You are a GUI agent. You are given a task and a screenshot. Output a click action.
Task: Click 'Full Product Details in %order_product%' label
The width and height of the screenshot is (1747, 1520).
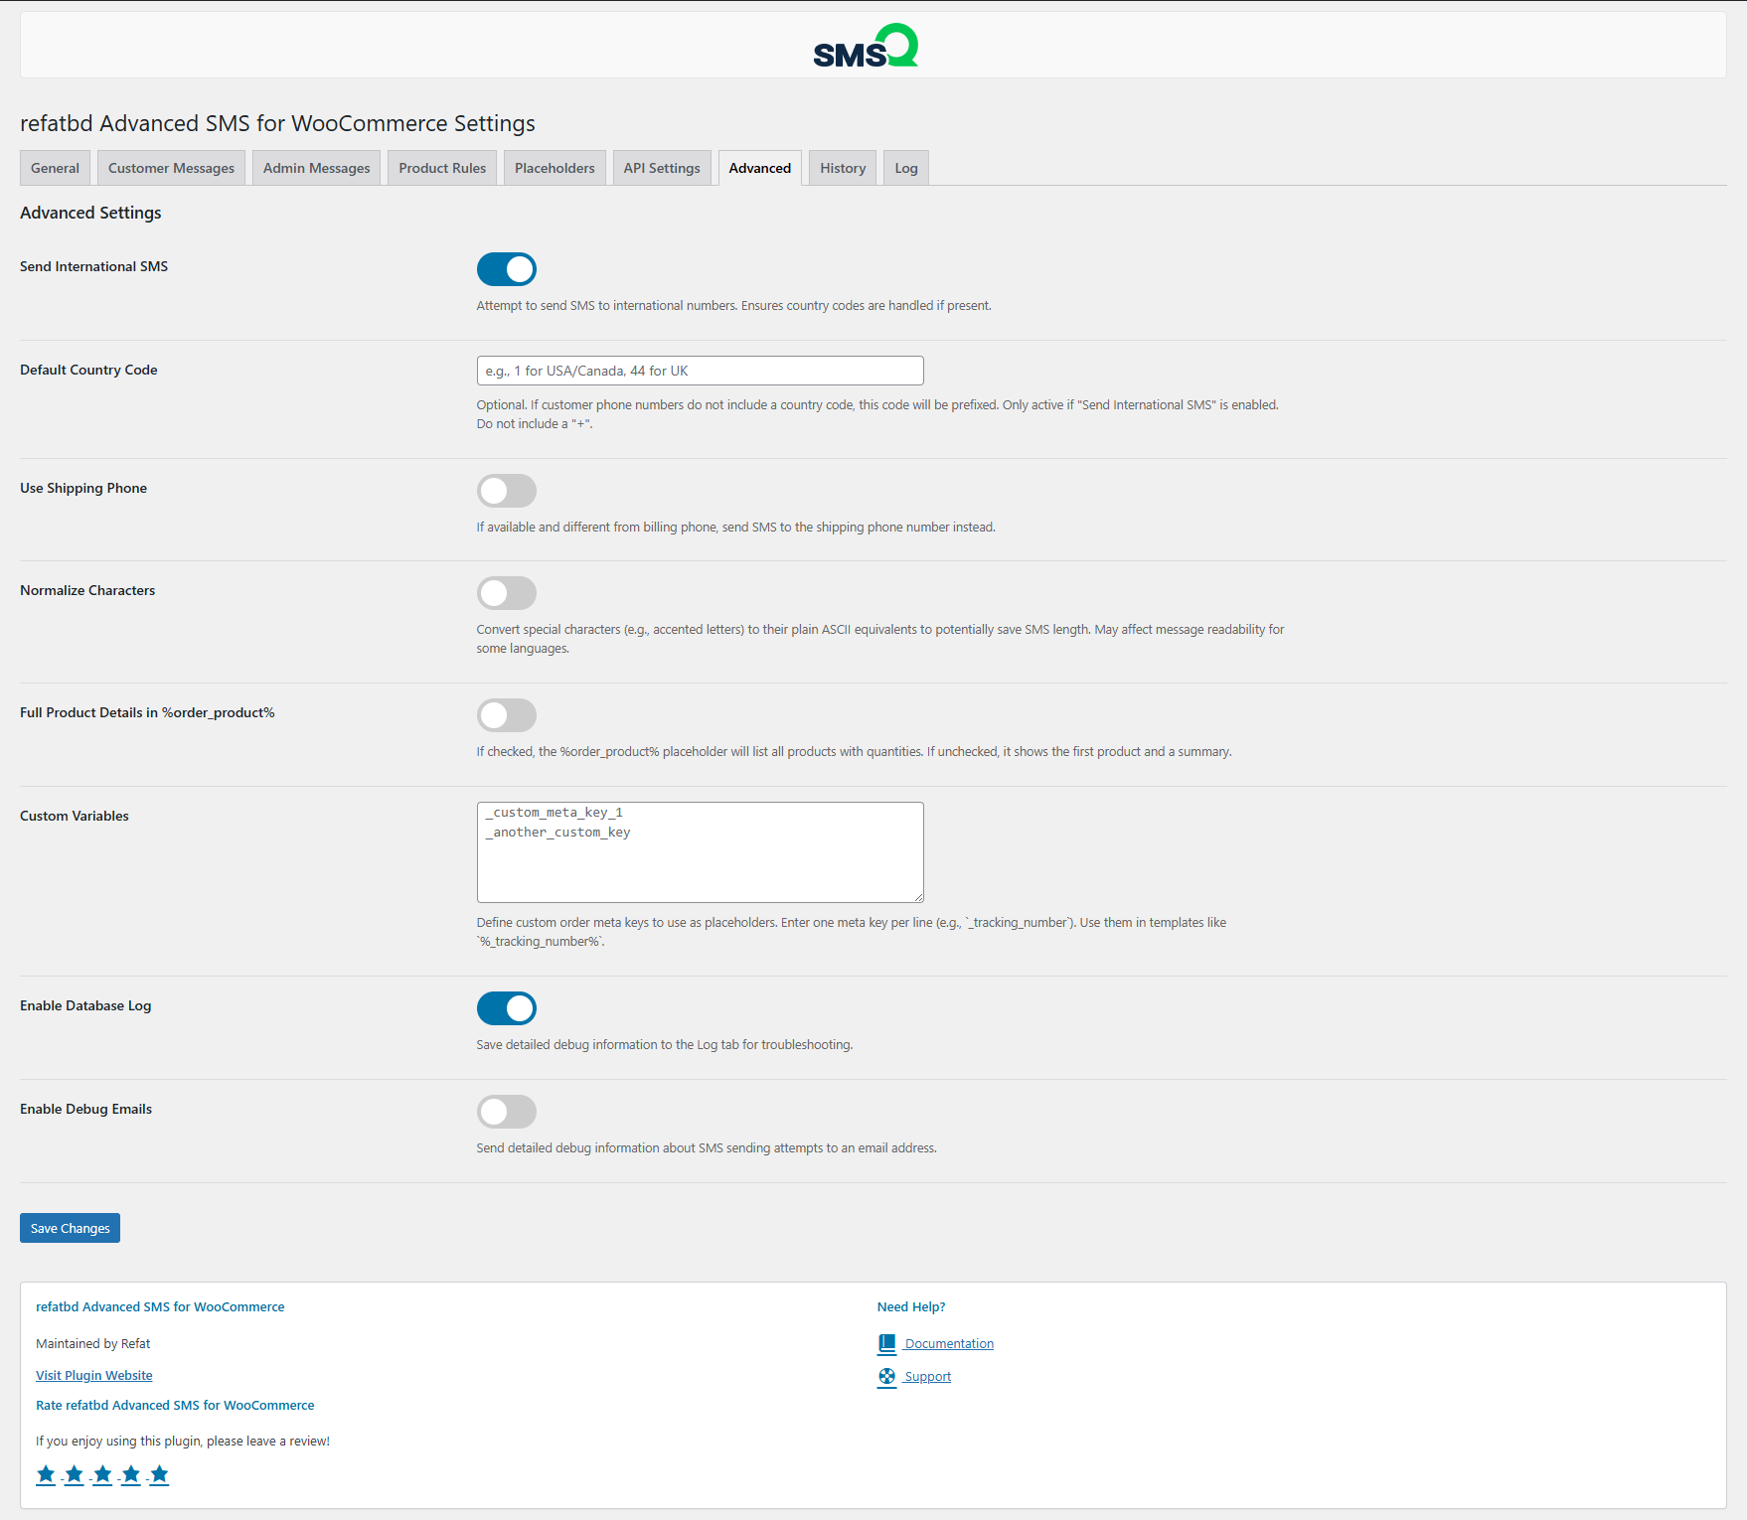[x=147, y=712]
